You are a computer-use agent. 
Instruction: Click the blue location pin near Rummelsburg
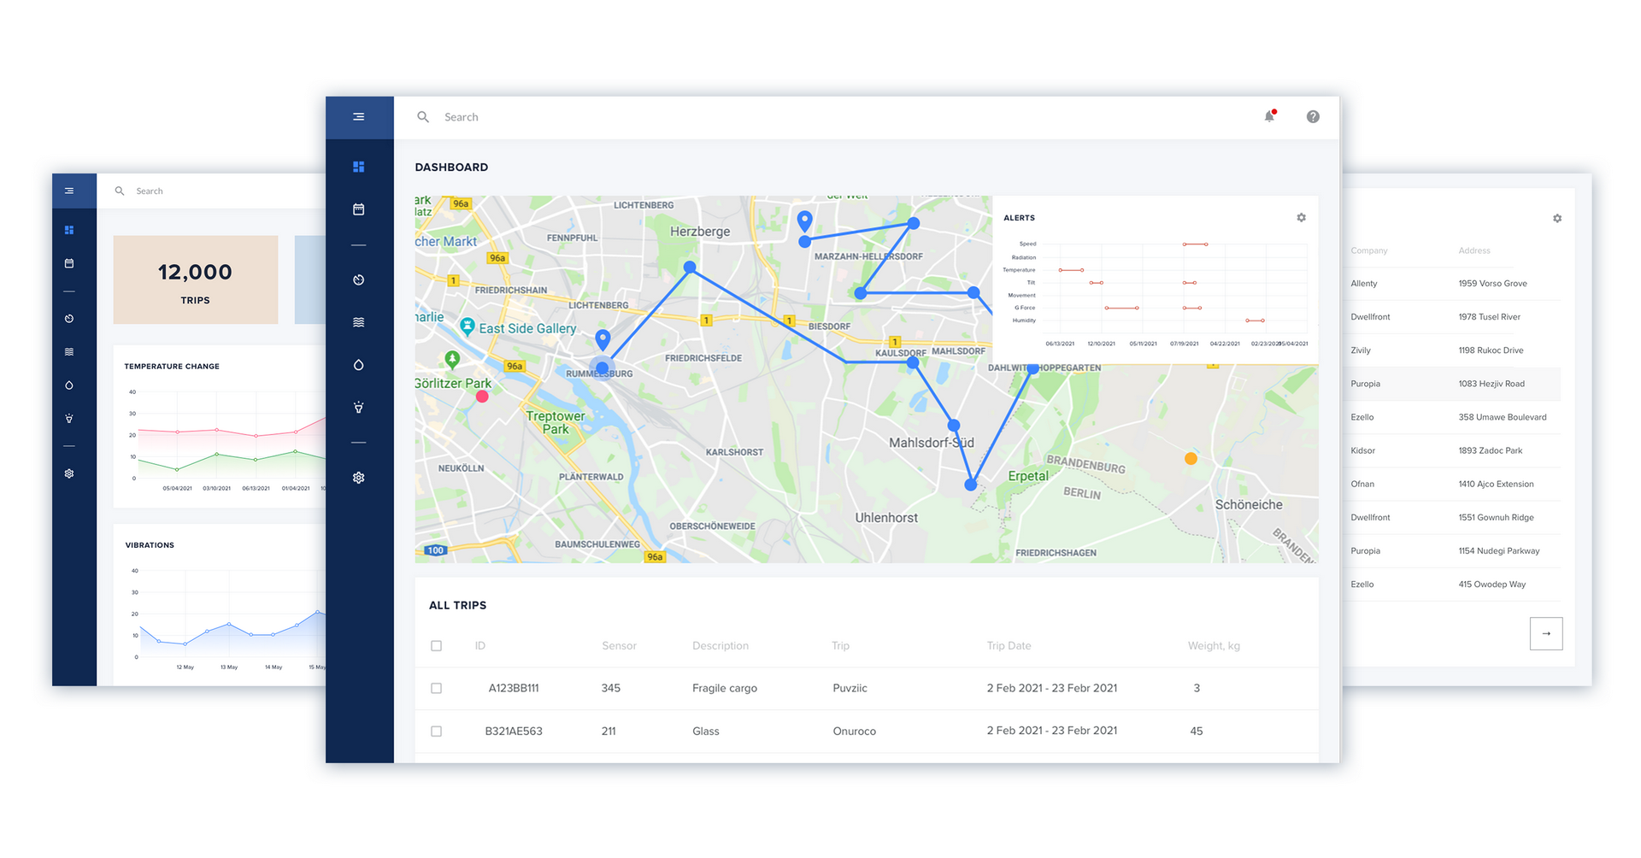pyautogui.click(x=603, y=340)
